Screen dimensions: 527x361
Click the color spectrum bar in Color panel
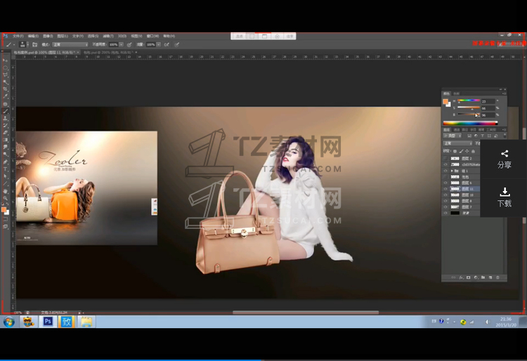[x=472, y=124]
